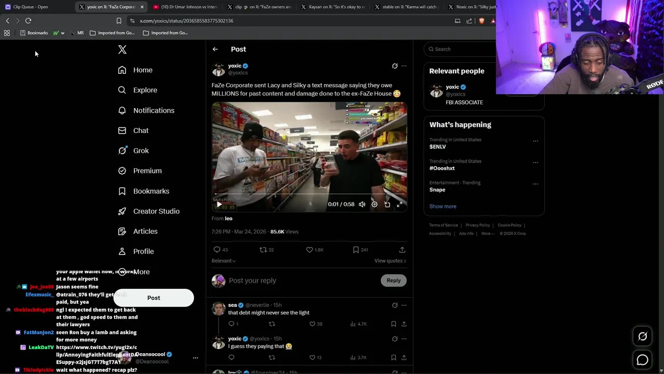Enter video fullscreen mode

(x=399, y=205)
